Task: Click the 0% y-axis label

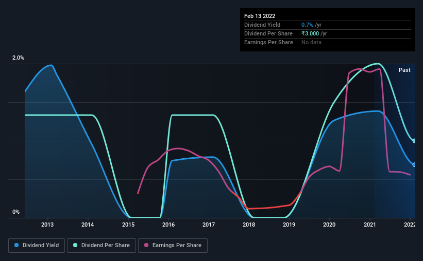Action: pos(16,212)
